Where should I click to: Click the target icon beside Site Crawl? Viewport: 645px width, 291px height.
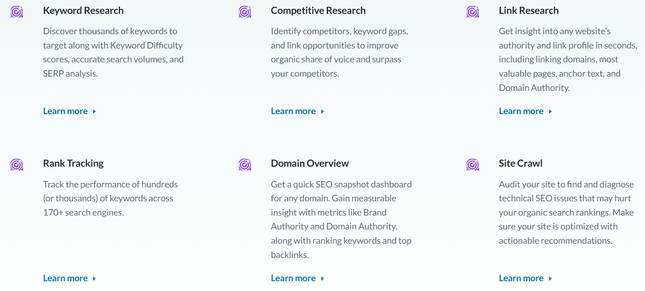point(472,165)
